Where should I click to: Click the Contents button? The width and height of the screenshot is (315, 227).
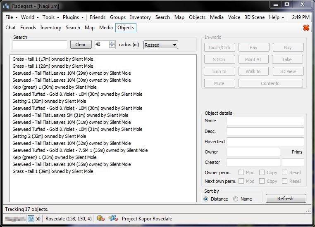271,83
